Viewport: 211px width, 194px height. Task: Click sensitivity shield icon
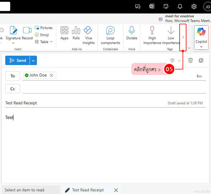[172, 60]
